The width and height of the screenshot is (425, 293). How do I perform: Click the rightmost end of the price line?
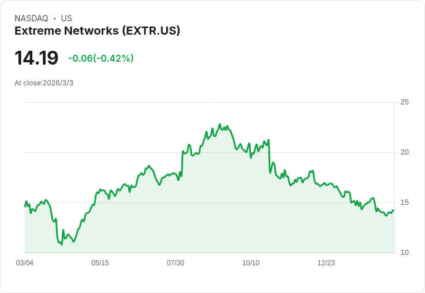[393, 210]
